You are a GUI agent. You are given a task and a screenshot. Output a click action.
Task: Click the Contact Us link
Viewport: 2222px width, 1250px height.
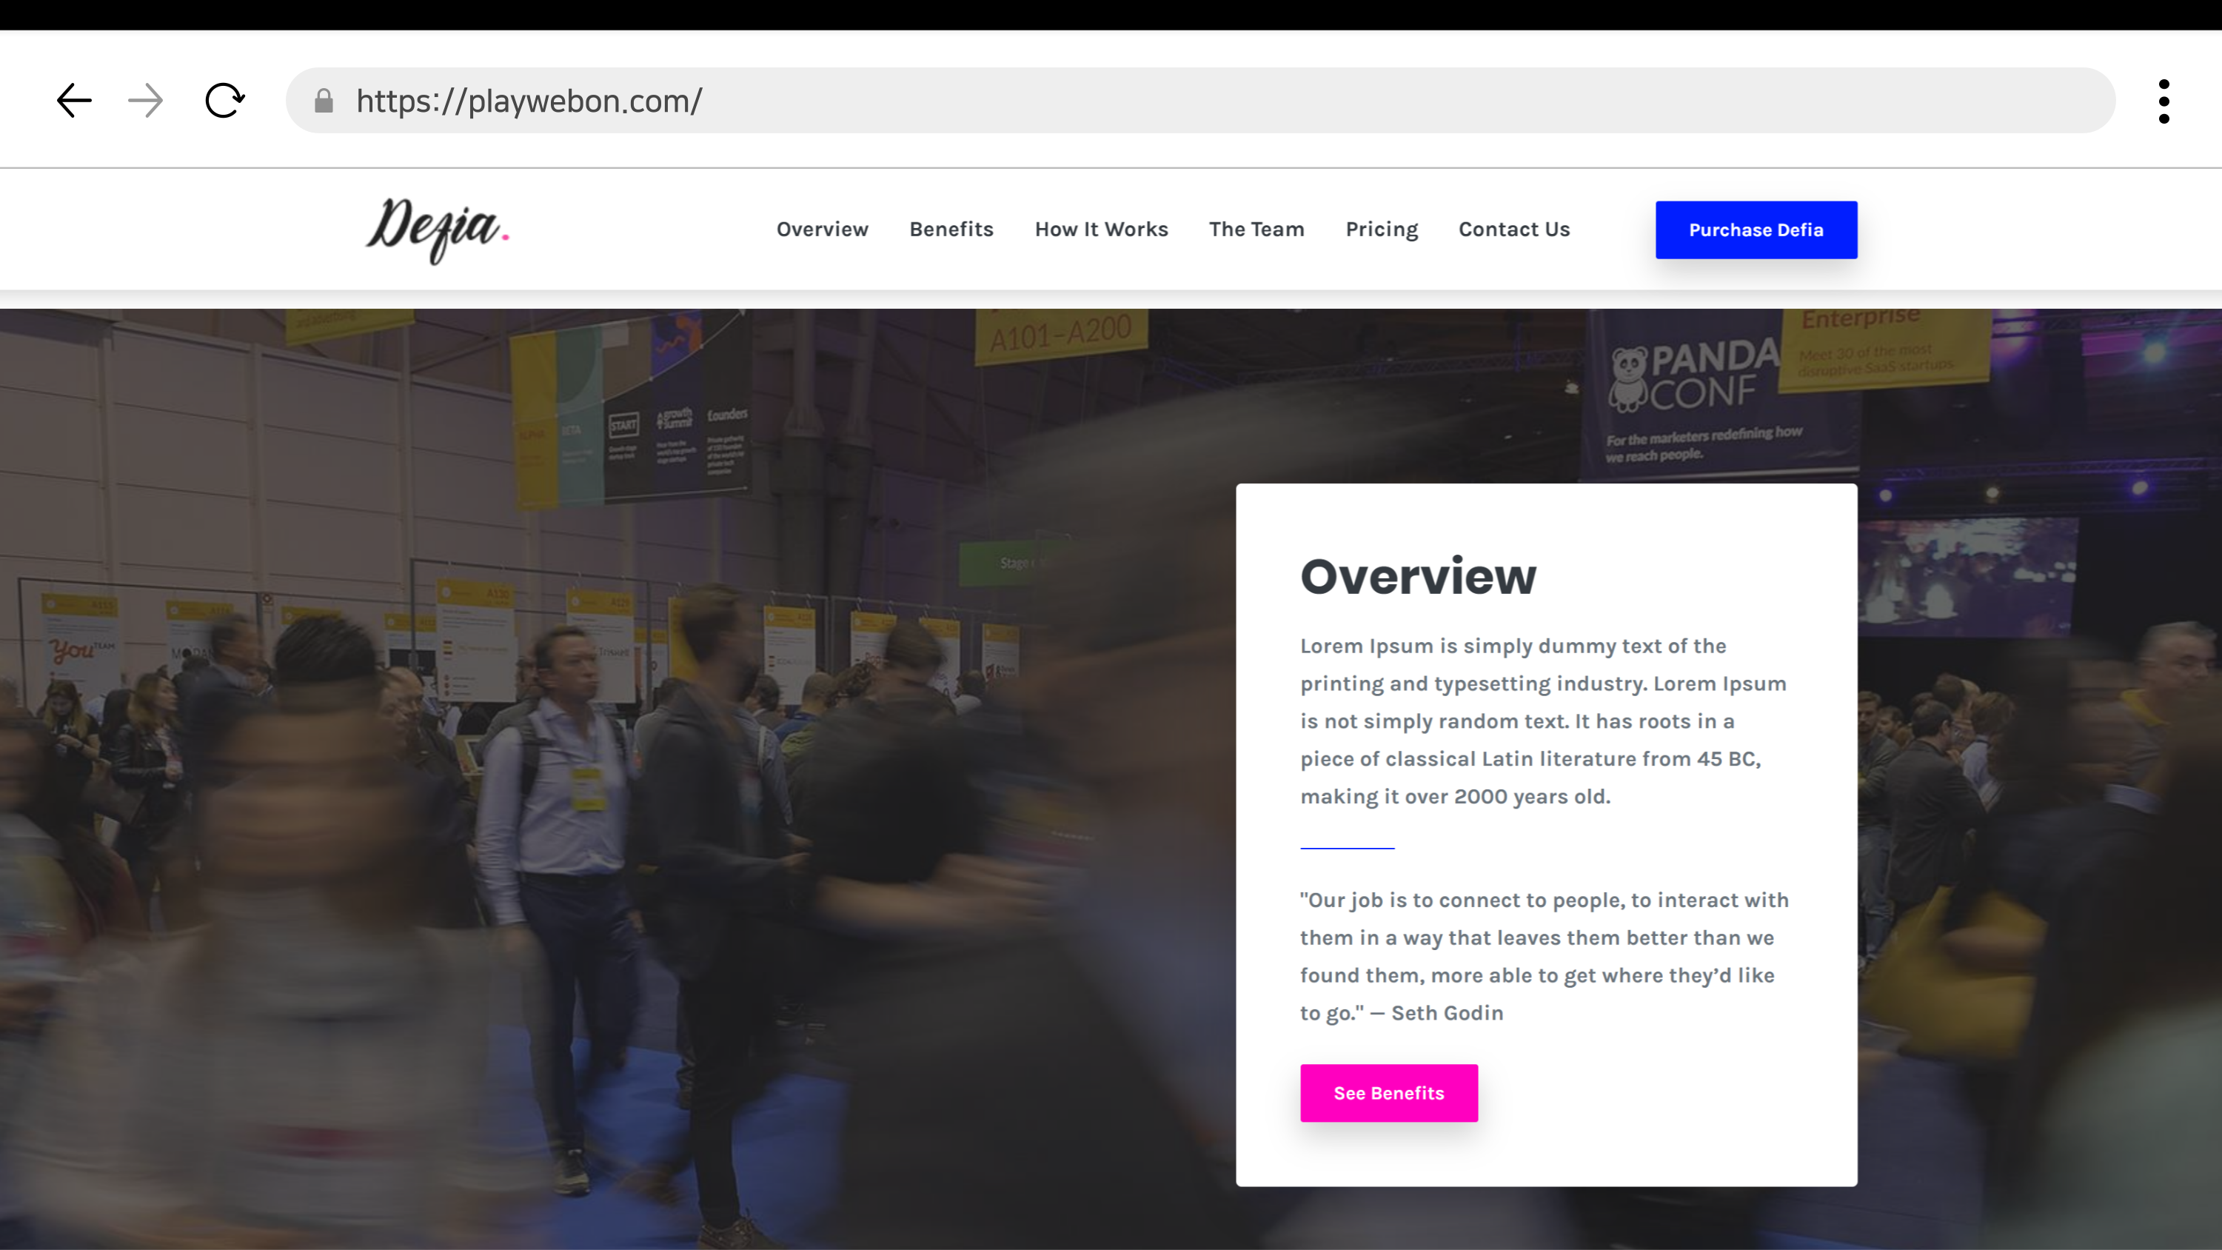(1514, 230)
